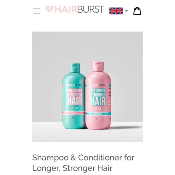Click the teal bottle's flip cap
The height and width of the screenshot is (175, 175).
pos(74,68)
